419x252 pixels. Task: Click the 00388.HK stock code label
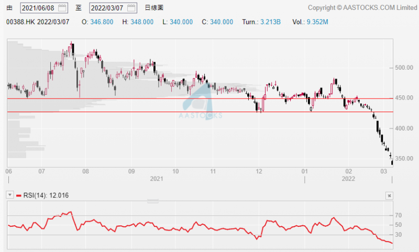pyautogui.click(x=21, y=23)
